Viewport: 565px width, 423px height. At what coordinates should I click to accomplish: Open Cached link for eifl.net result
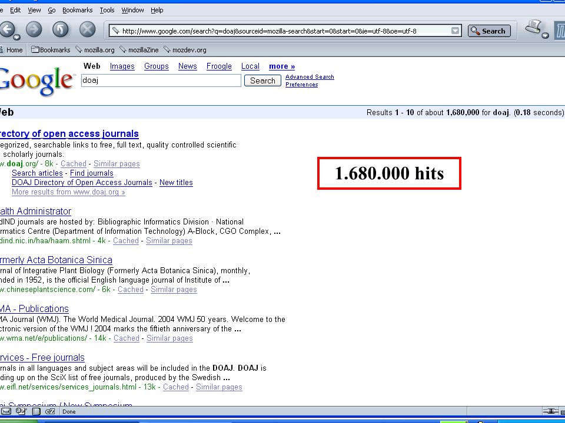pyautogui.click(x=176, y=387)
